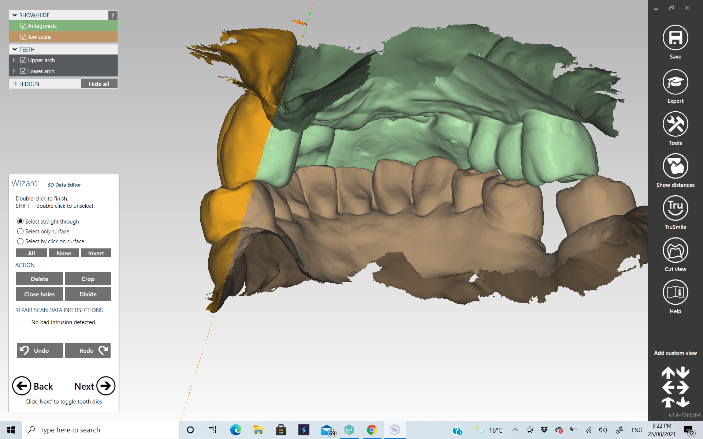Collapse the TEETH section

coord(15,49)
